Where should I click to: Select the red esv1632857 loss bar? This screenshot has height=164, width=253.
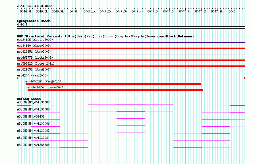[115, 90]
